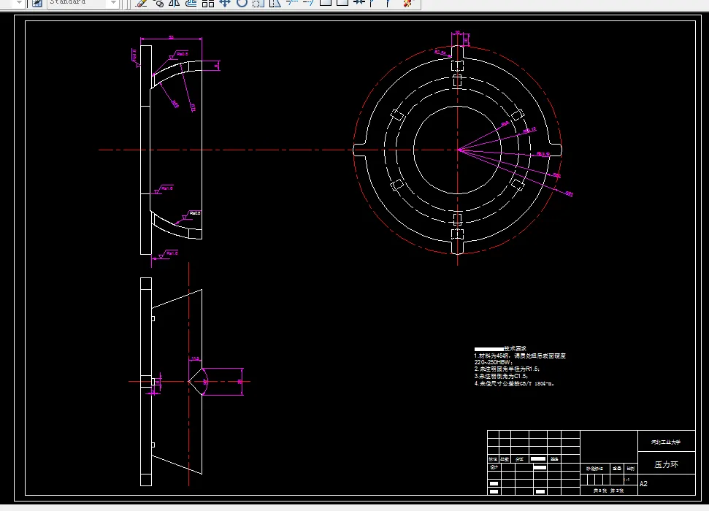The height and width of the screenshot is (511, 709).
Task: Select the drawing title text 压力环
Action: [666, 464]
